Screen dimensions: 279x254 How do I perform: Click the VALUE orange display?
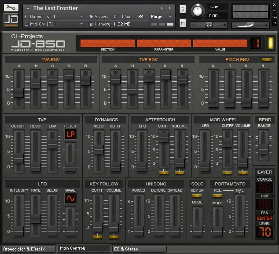[x=220, y=44]
